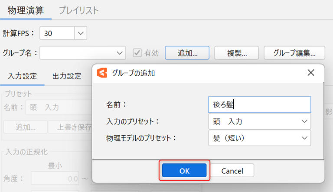The image size is (333, 192).
Task: Click the 複製... button
Action: [x=236, y=53]
